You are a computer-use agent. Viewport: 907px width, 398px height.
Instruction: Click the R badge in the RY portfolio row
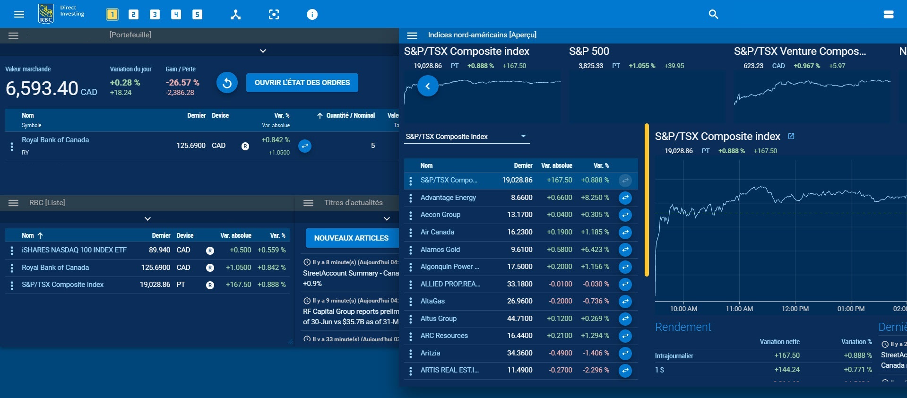point(245,146)
